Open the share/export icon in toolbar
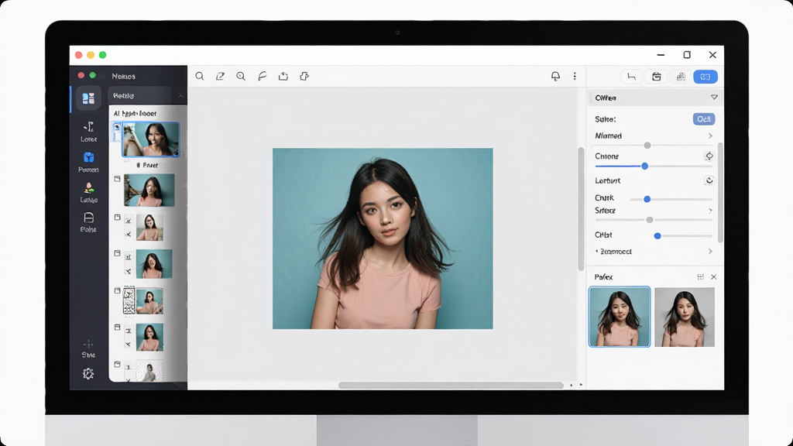 283,76
